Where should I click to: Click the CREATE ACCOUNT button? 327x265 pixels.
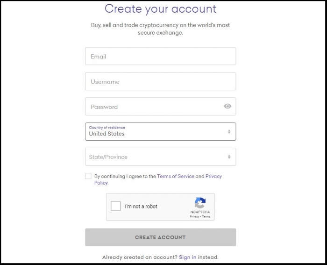160,237
